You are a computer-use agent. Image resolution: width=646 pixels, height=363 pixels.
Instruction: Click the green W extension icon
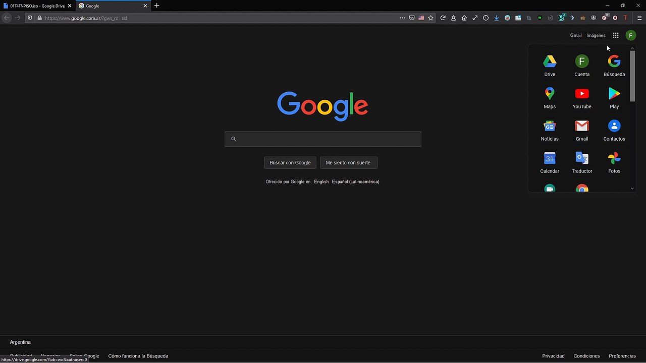[x=540, y=18]
